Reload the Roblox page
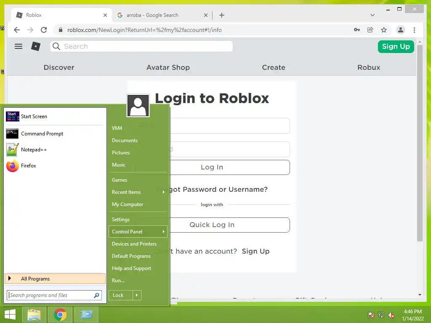This screenshot has width=431, height=323. tap(44, 30)
